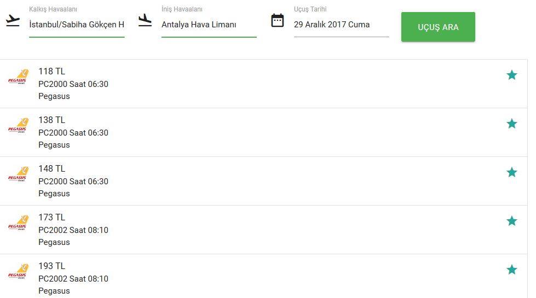Image resolution: width=536 pixels, height=298 pixels.
Task: Click the Pegasus logo of the 193 TL flight
Action: pos(18,272)
